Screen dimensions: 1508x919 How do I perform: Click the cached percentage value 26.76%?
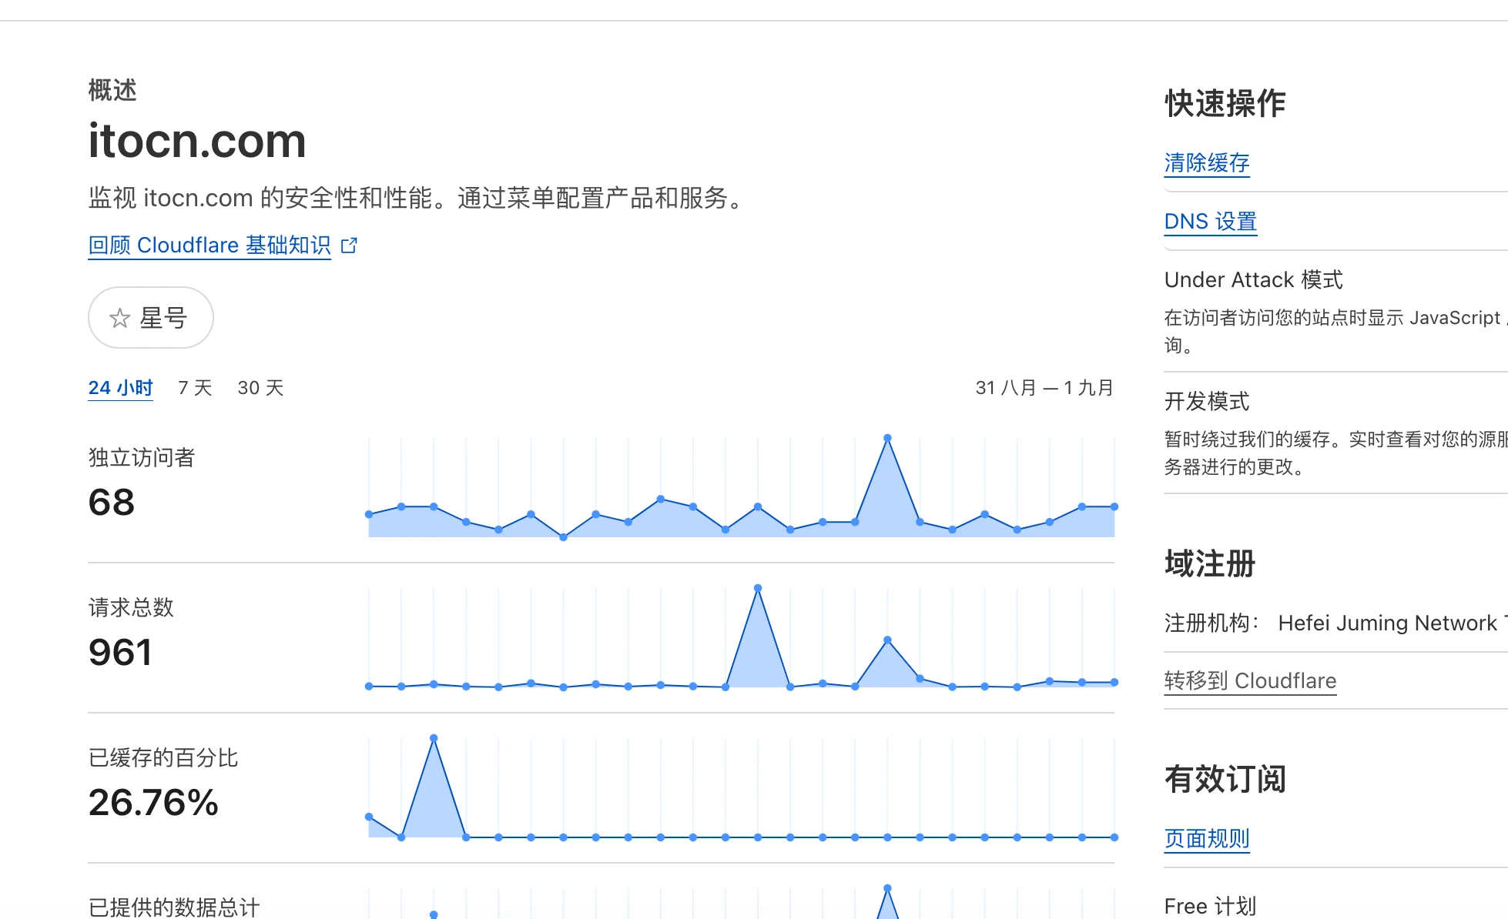click(x=153, y=803)
